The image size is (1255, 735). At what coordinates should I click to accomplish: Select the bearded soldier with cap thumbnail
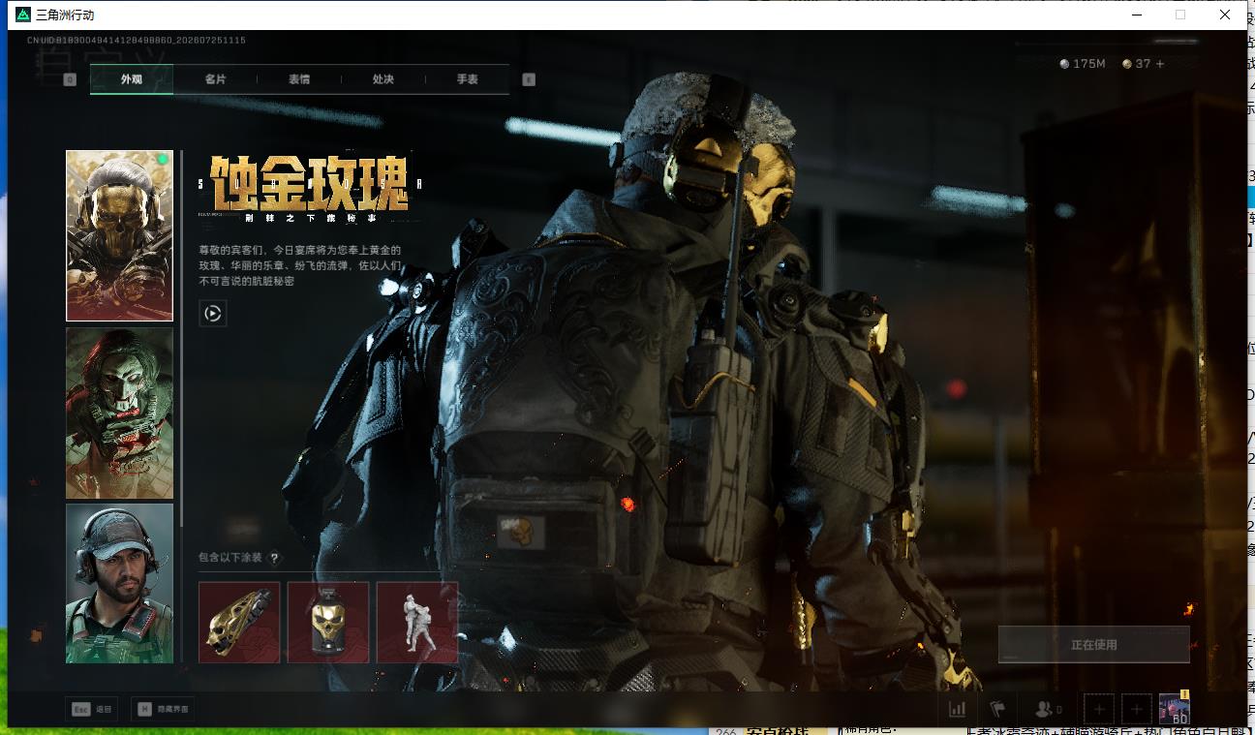pyautogui.click(x=119, y=583)
